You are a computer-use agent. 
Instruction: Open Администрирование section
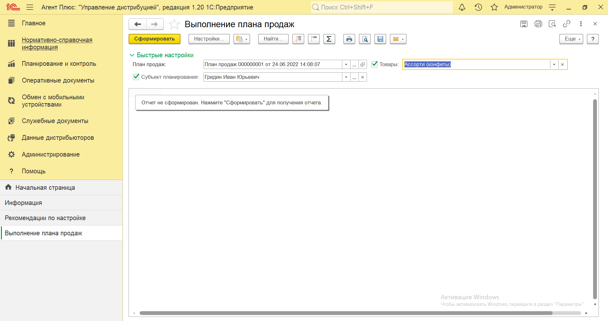pyautogui.click(x=61, y=154)
